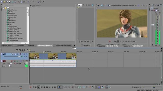Screen dimensions: 163x91
Task: Insert a marker with the orange flag icon
Action: coord(90,87)
